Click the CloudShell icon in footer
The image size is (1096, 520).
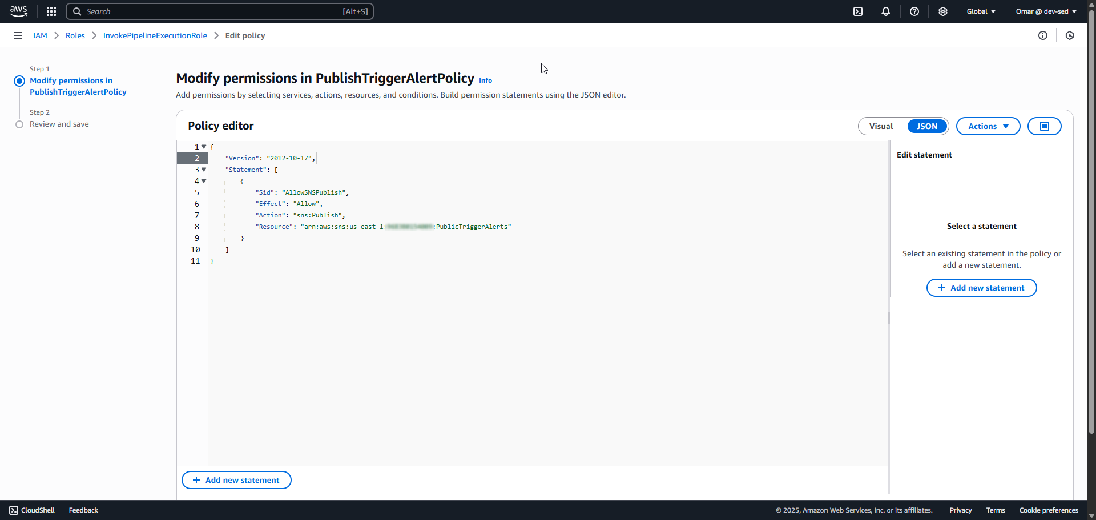(x=14, y=510)
